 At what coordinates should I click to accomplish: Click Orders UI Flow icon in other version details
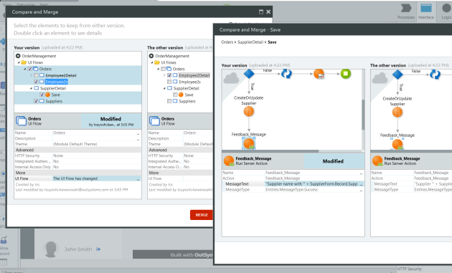pos(154,121)
